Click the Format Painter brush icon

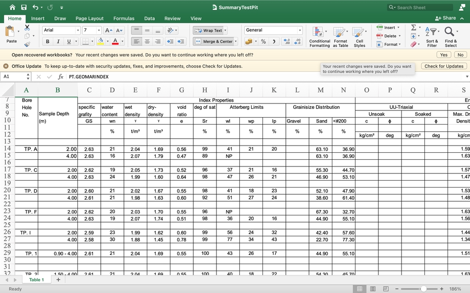click(27, 44)
